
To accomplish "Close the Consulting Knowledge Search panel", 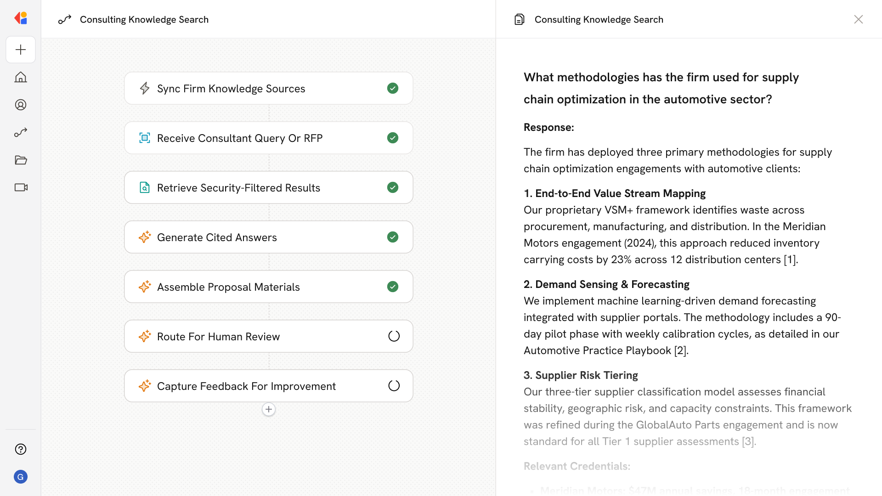I will point(858,19).
